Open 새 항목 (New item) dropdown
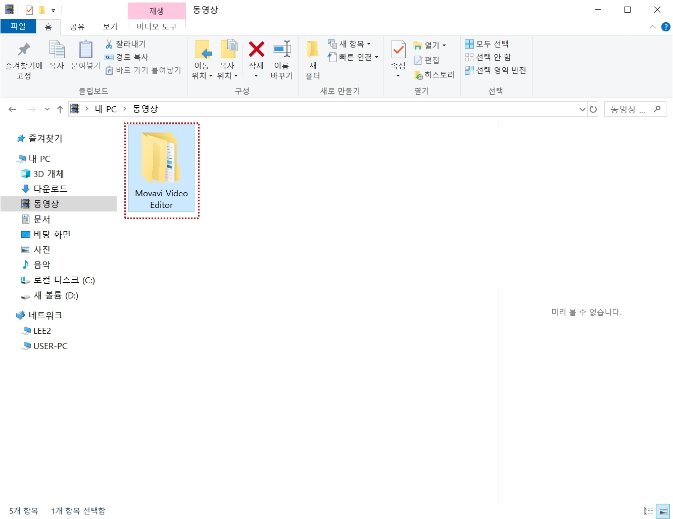Viewport: 673px width, 519px height. coord(349,44)
